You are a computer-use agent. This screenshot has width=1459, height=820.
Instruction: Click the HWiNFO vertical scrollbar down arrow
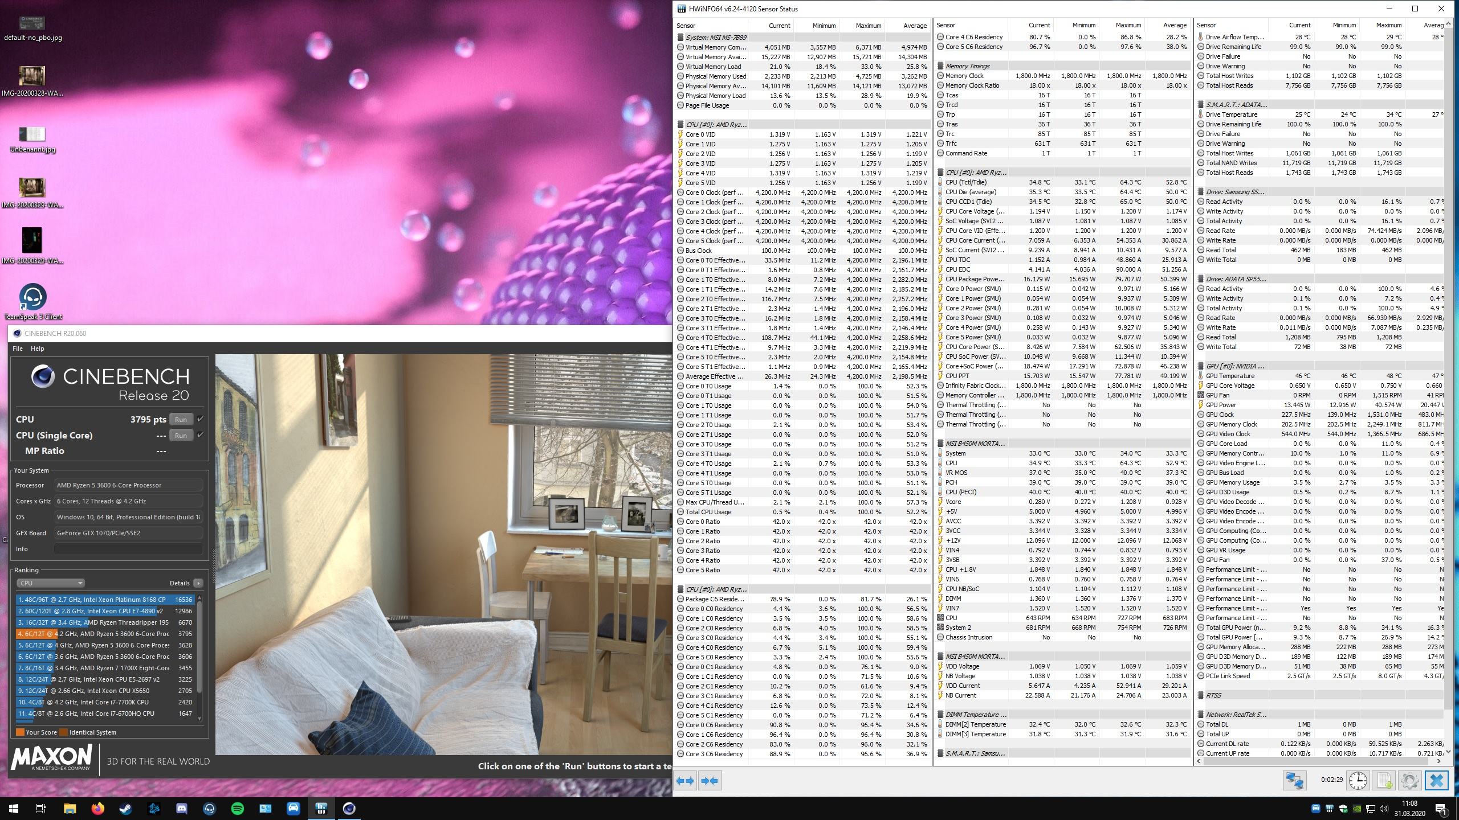click(1448, 752)
